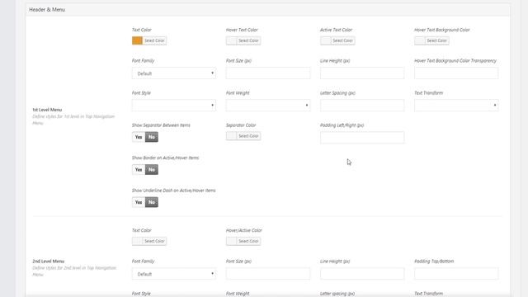Set Show Separator Between Items to Yes
The width and height of the screenshot is (528, 297).
coord(139,137)
